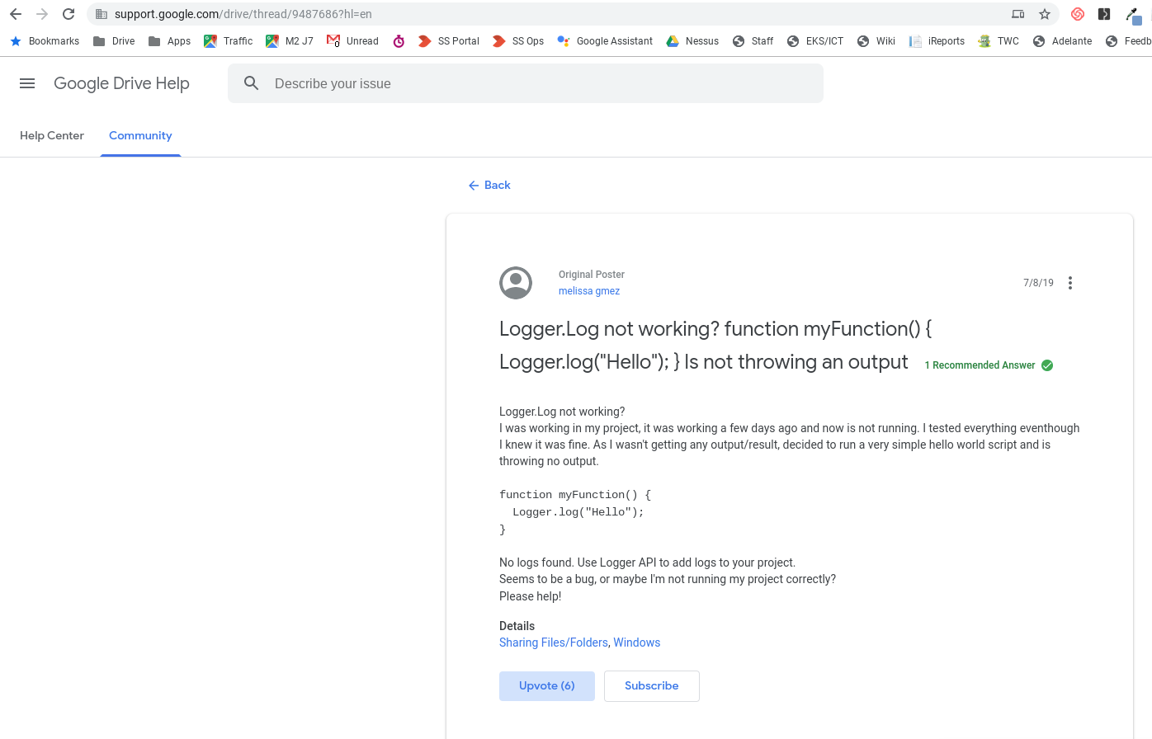Click the page reload button

(68, 14)
